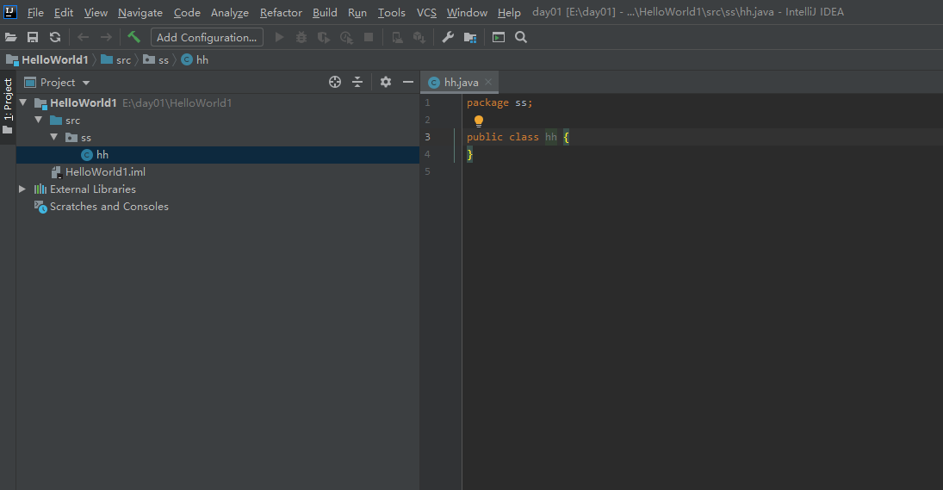This screenshot has width=943, height=490.
Task: Click the yellow intention light bulb
Action: click(479, 121)
